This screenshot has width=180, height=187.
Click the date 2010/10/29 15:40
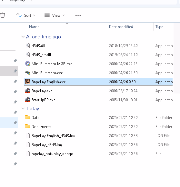[123, 46]
